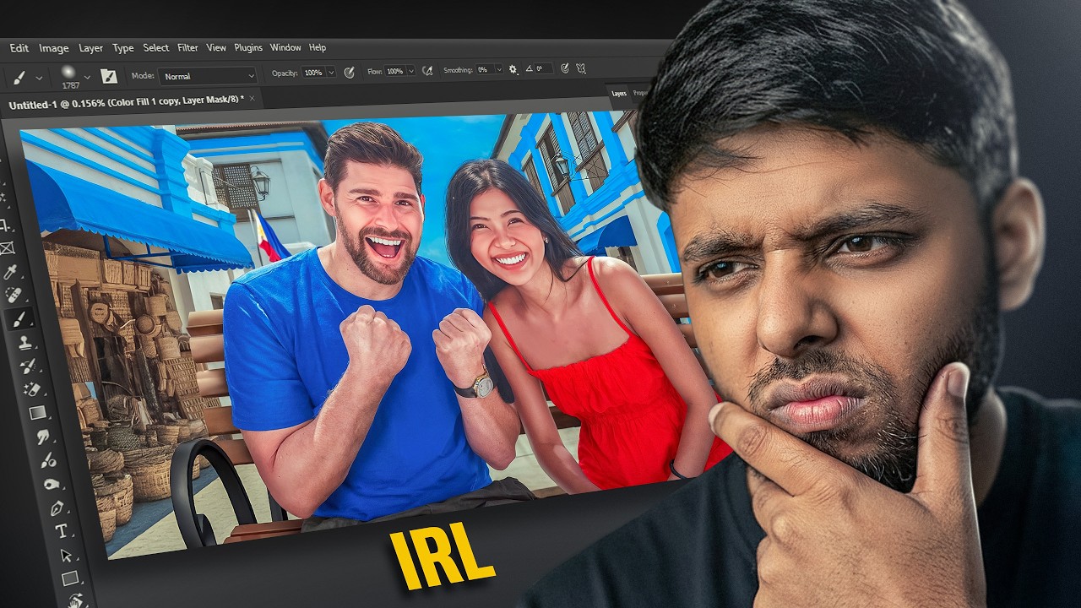Select the Gradient tool

[37, 413]
